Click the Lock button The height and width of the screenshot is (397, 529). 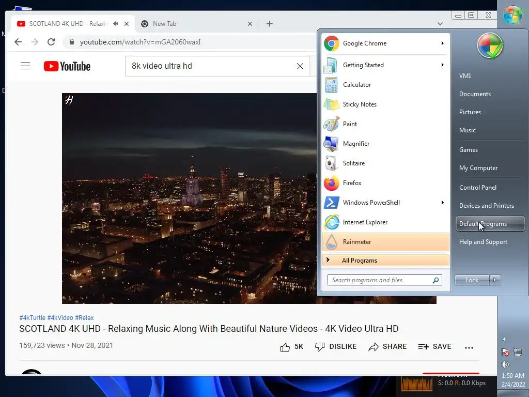click(472, 280)
